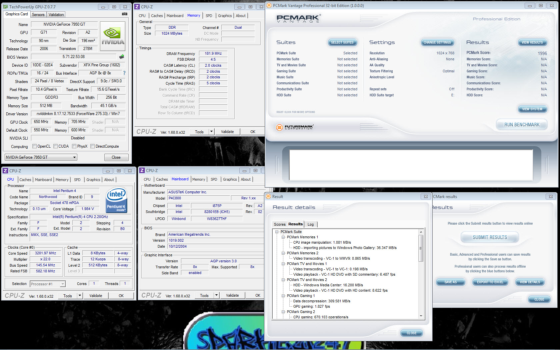Click the Futuremark Corporation logo
Screen dimensions: 560x350
(295, 127)
